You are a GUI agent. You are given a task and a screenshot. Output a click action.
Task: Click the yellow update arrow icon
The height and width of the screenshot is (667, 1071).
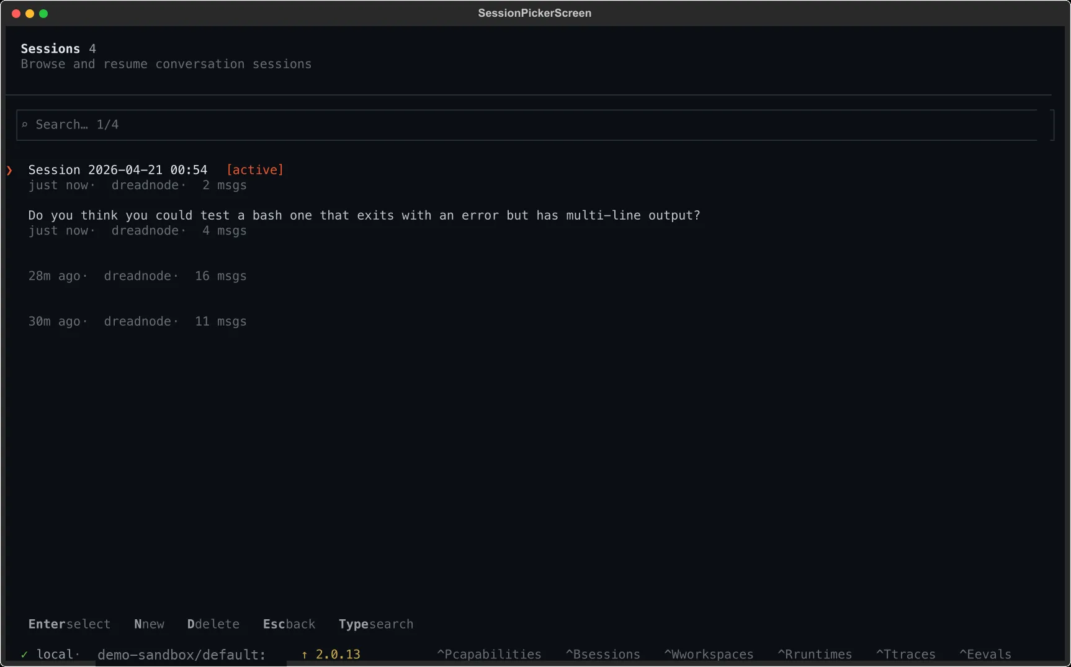tap(304, 655)
